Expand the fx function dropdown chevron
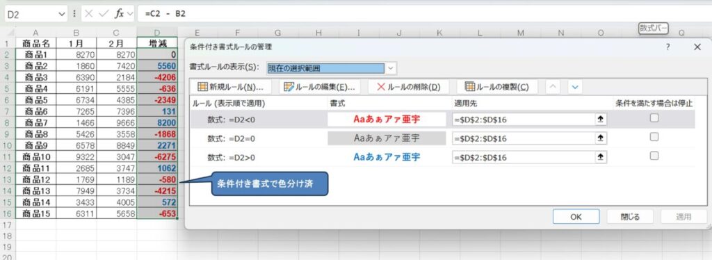The image size is (712, 260). (x=131, y=14)
